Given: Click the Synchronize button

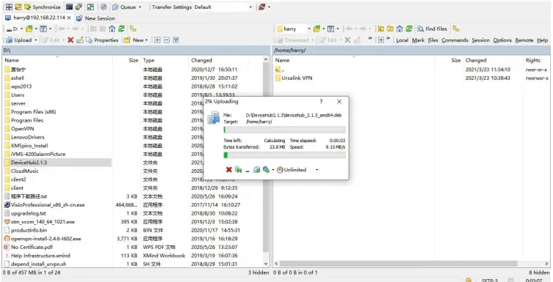Looking at the screenshot, I should click(x=42, y=7).
